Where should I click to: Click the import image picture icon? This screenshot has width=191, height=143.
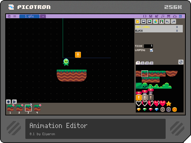pos(156,22)
